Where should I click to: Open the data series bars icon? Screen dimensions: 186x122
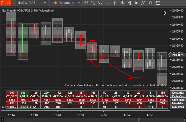(x=136, y=3)
